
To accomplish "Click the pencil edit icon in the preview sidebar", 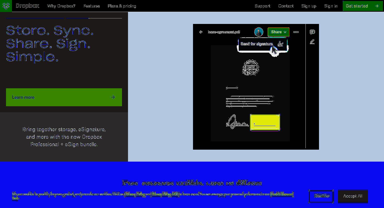I will point(312,42).
